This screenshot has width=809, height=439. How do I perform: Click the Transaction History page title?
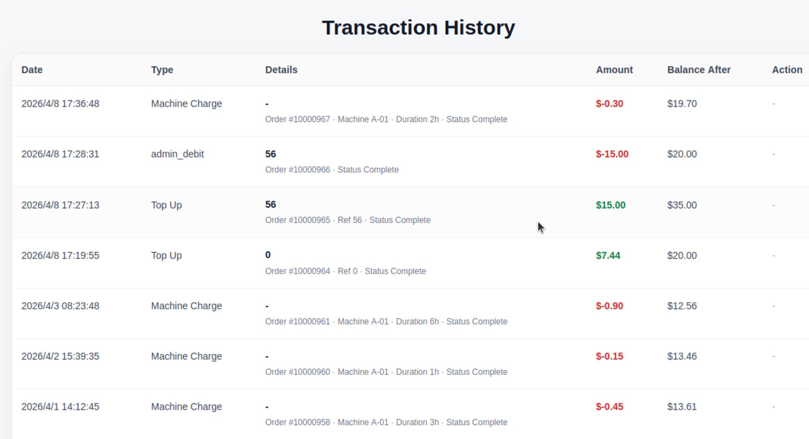(418, 28)
